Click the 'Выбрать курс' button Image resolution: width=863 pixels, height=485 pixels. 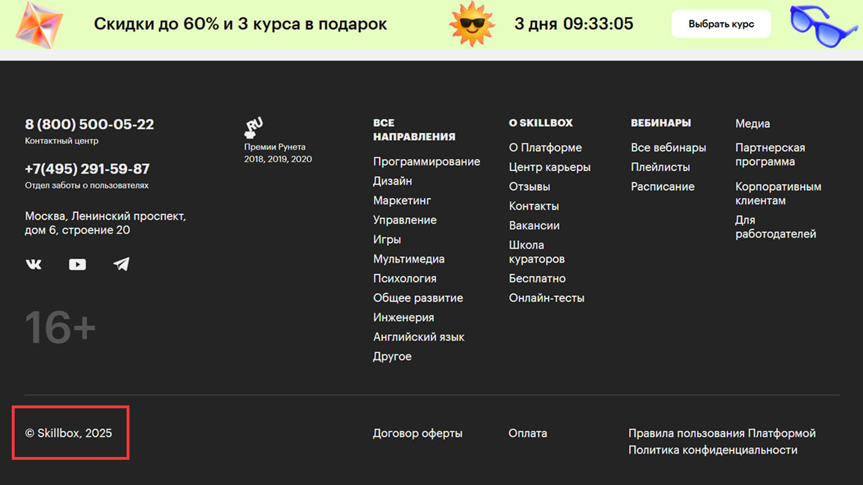pyautogui.click(x=721, y=24)
